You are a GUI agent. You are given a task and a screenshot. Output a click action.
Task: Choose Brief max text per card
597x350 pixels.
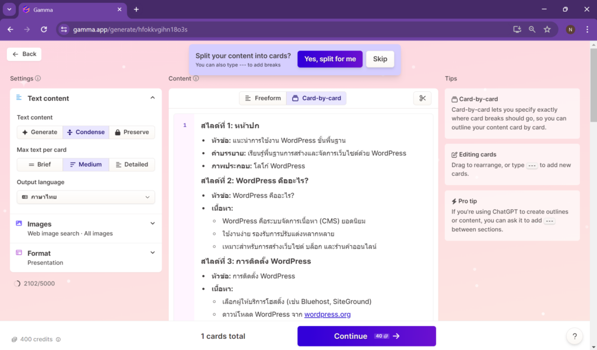click(x=40, y=164)
